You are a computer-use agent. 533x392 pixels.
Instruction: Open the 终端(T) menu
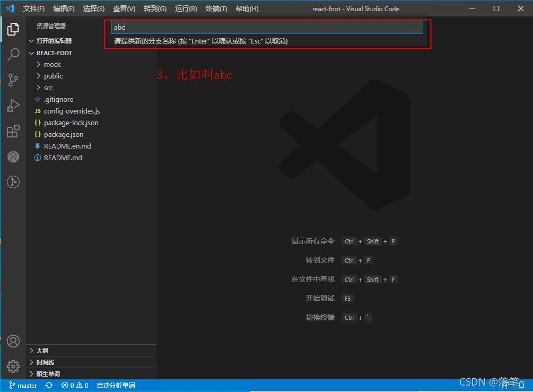pos(216,9)
